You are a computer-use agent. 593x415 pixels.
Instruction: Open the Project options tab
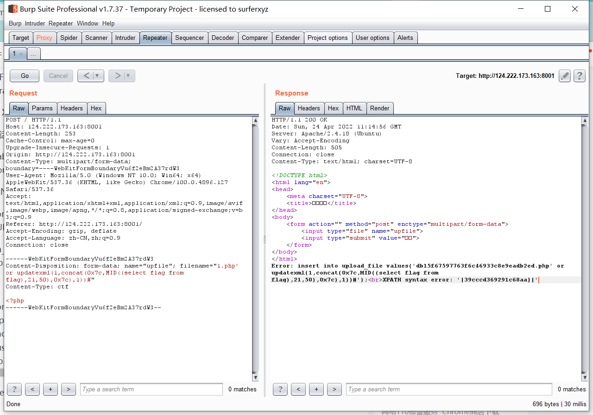click(x=328, y=38)
